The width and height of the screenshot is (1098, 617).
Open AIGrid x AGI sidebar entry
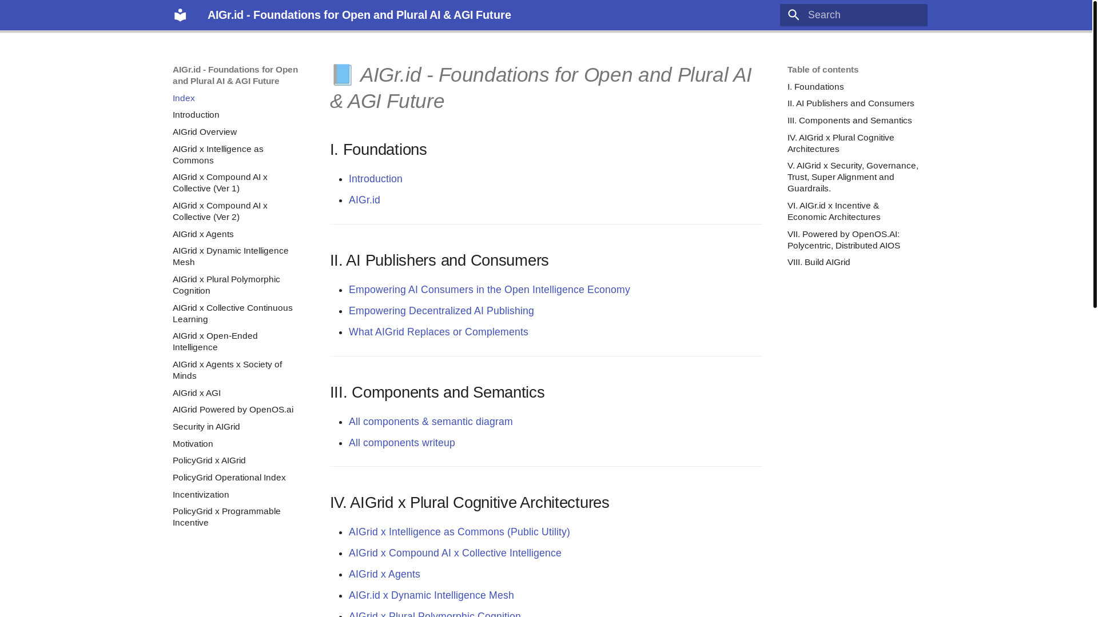click(x=197, y=393)
